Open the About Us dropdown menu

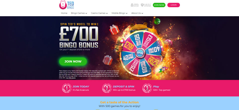tap(137, 13)
